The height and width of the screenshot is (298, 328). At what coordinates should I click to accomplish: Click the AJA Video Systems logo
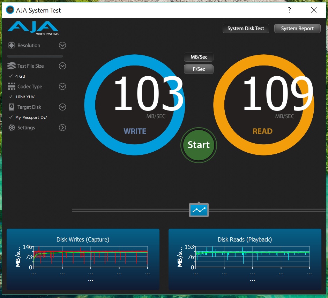pos(33,28)
